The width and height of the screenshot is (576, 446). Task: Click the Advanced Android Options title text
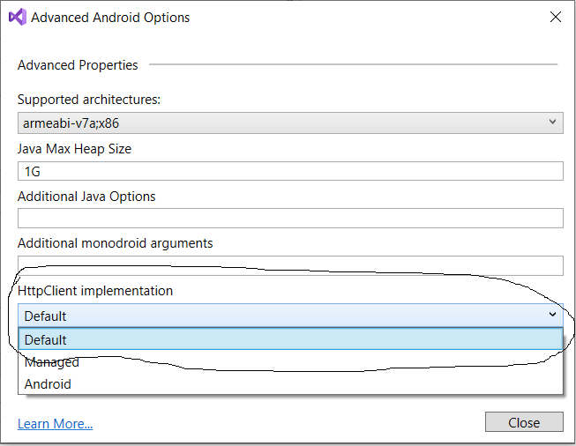110,17
